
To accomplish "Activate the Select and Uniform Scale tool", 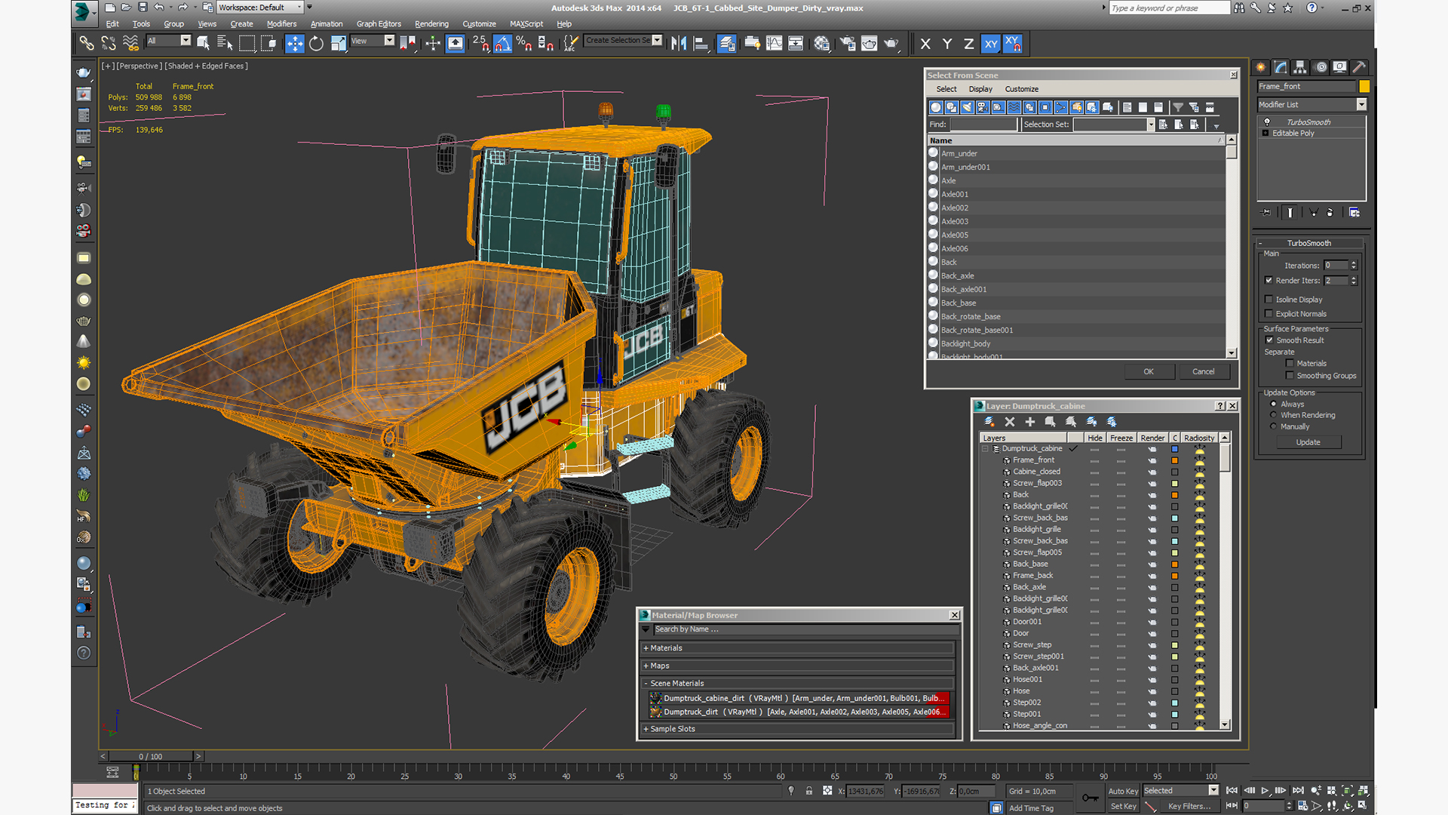I will coord(339,44).
